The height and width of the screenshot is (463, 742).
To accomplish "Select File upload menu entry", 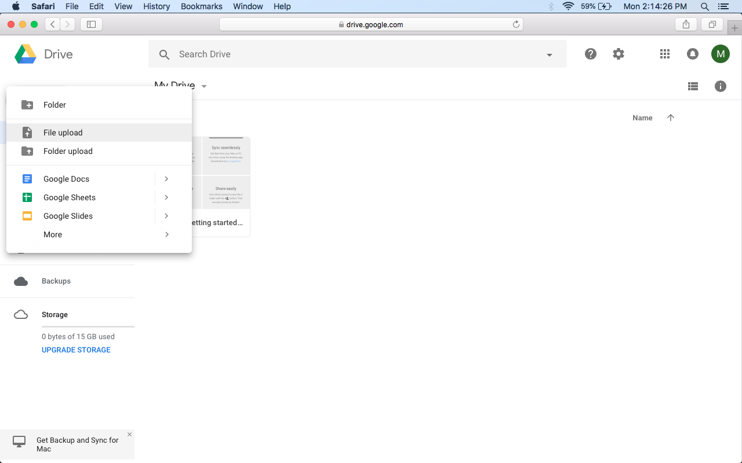I will click(x=99, y=133).
